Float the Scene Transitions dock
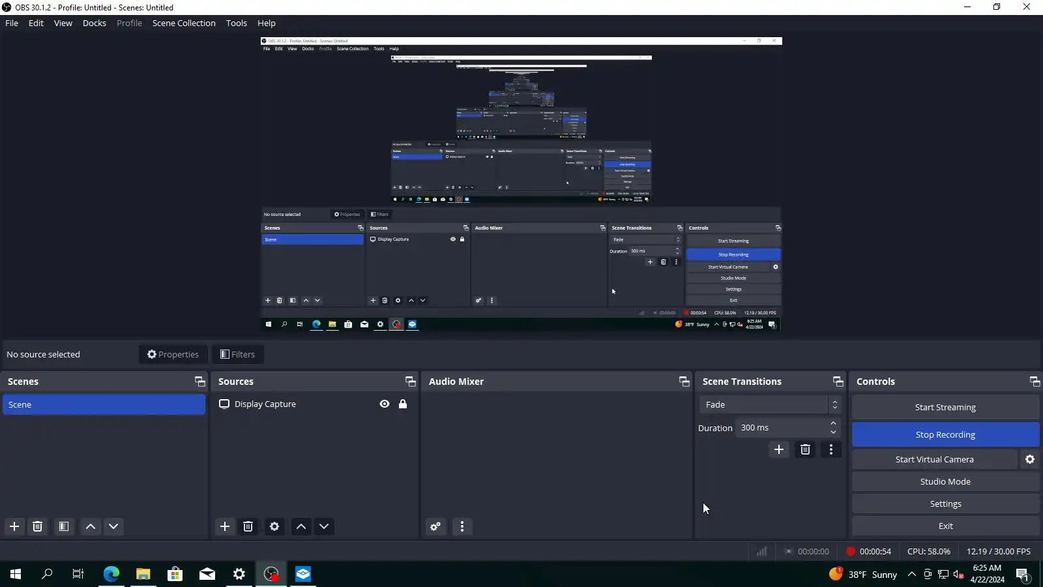 coord(838,382)
